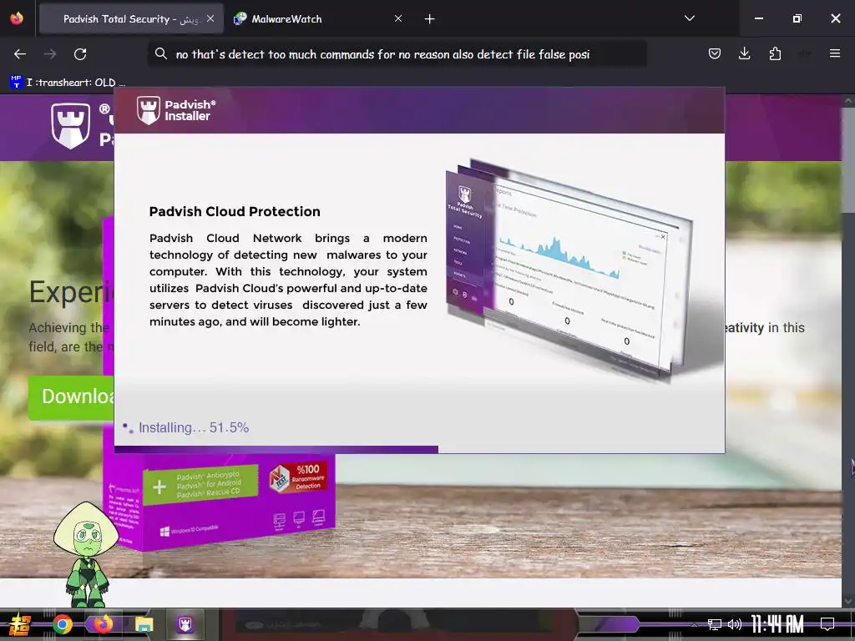The image size is (855, 641).
Task: Click the 'Installing... 51.5%' status text
Action: coord(194,428)
